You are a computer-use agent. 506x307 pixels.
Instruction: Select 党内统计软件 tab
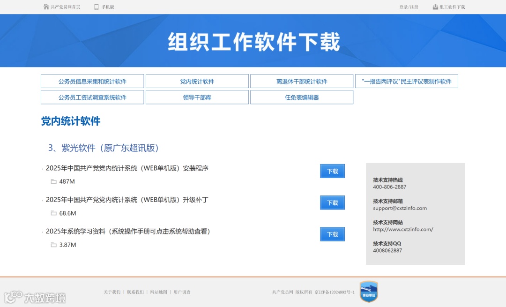click(x=197, y=82)
